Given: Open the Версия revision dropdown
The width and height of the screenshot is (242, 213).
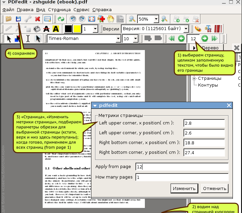Looking at the screenshot, I should tap(186, 29).
